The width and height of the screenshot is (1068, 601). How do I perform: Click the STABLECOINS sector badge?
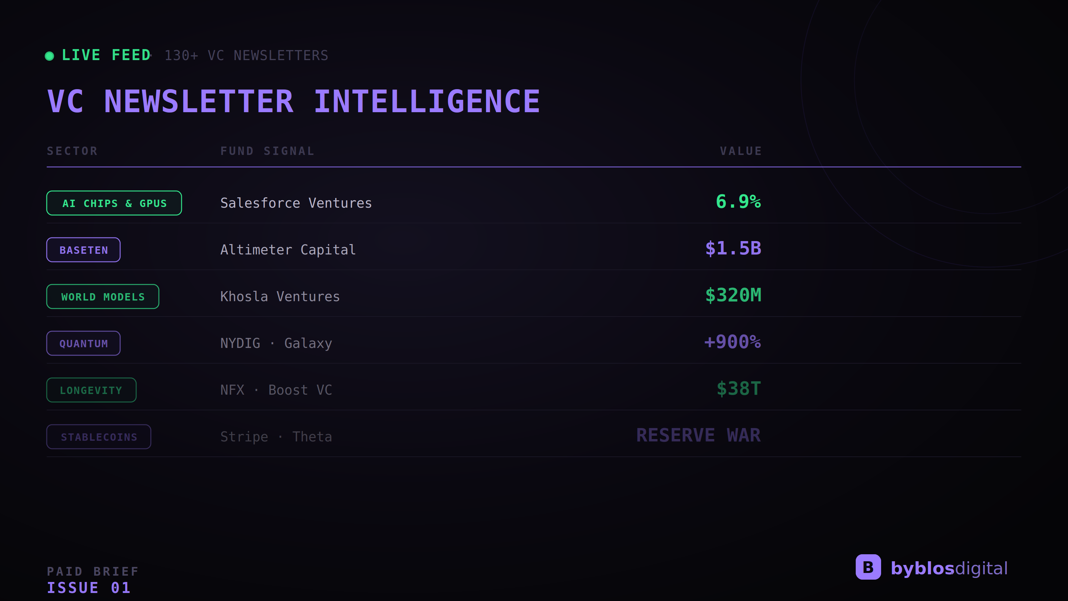coord(99,437)
